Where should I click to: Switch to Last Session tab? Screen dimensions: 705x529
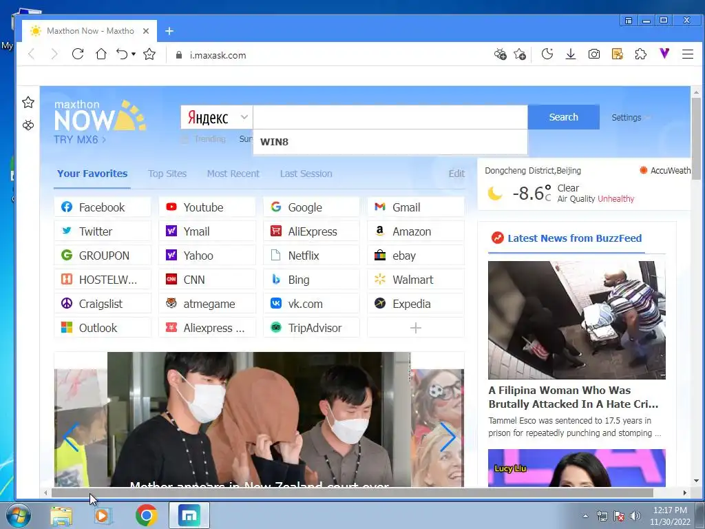point(306,174)
